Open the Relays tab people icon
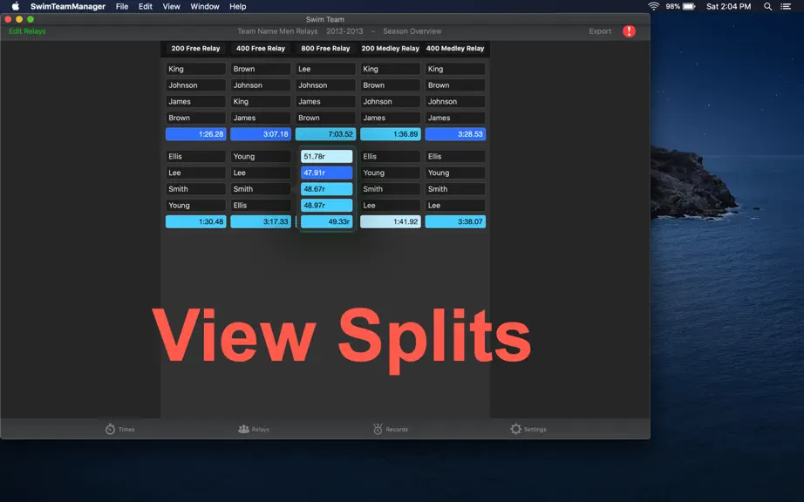This screenshot has width=804, height=502. tap(243, 429)
